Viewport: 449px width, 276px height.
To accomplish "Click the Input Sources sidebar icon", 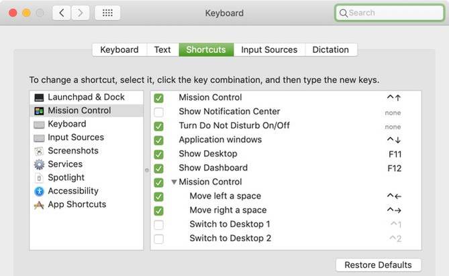I will point(39,137).
